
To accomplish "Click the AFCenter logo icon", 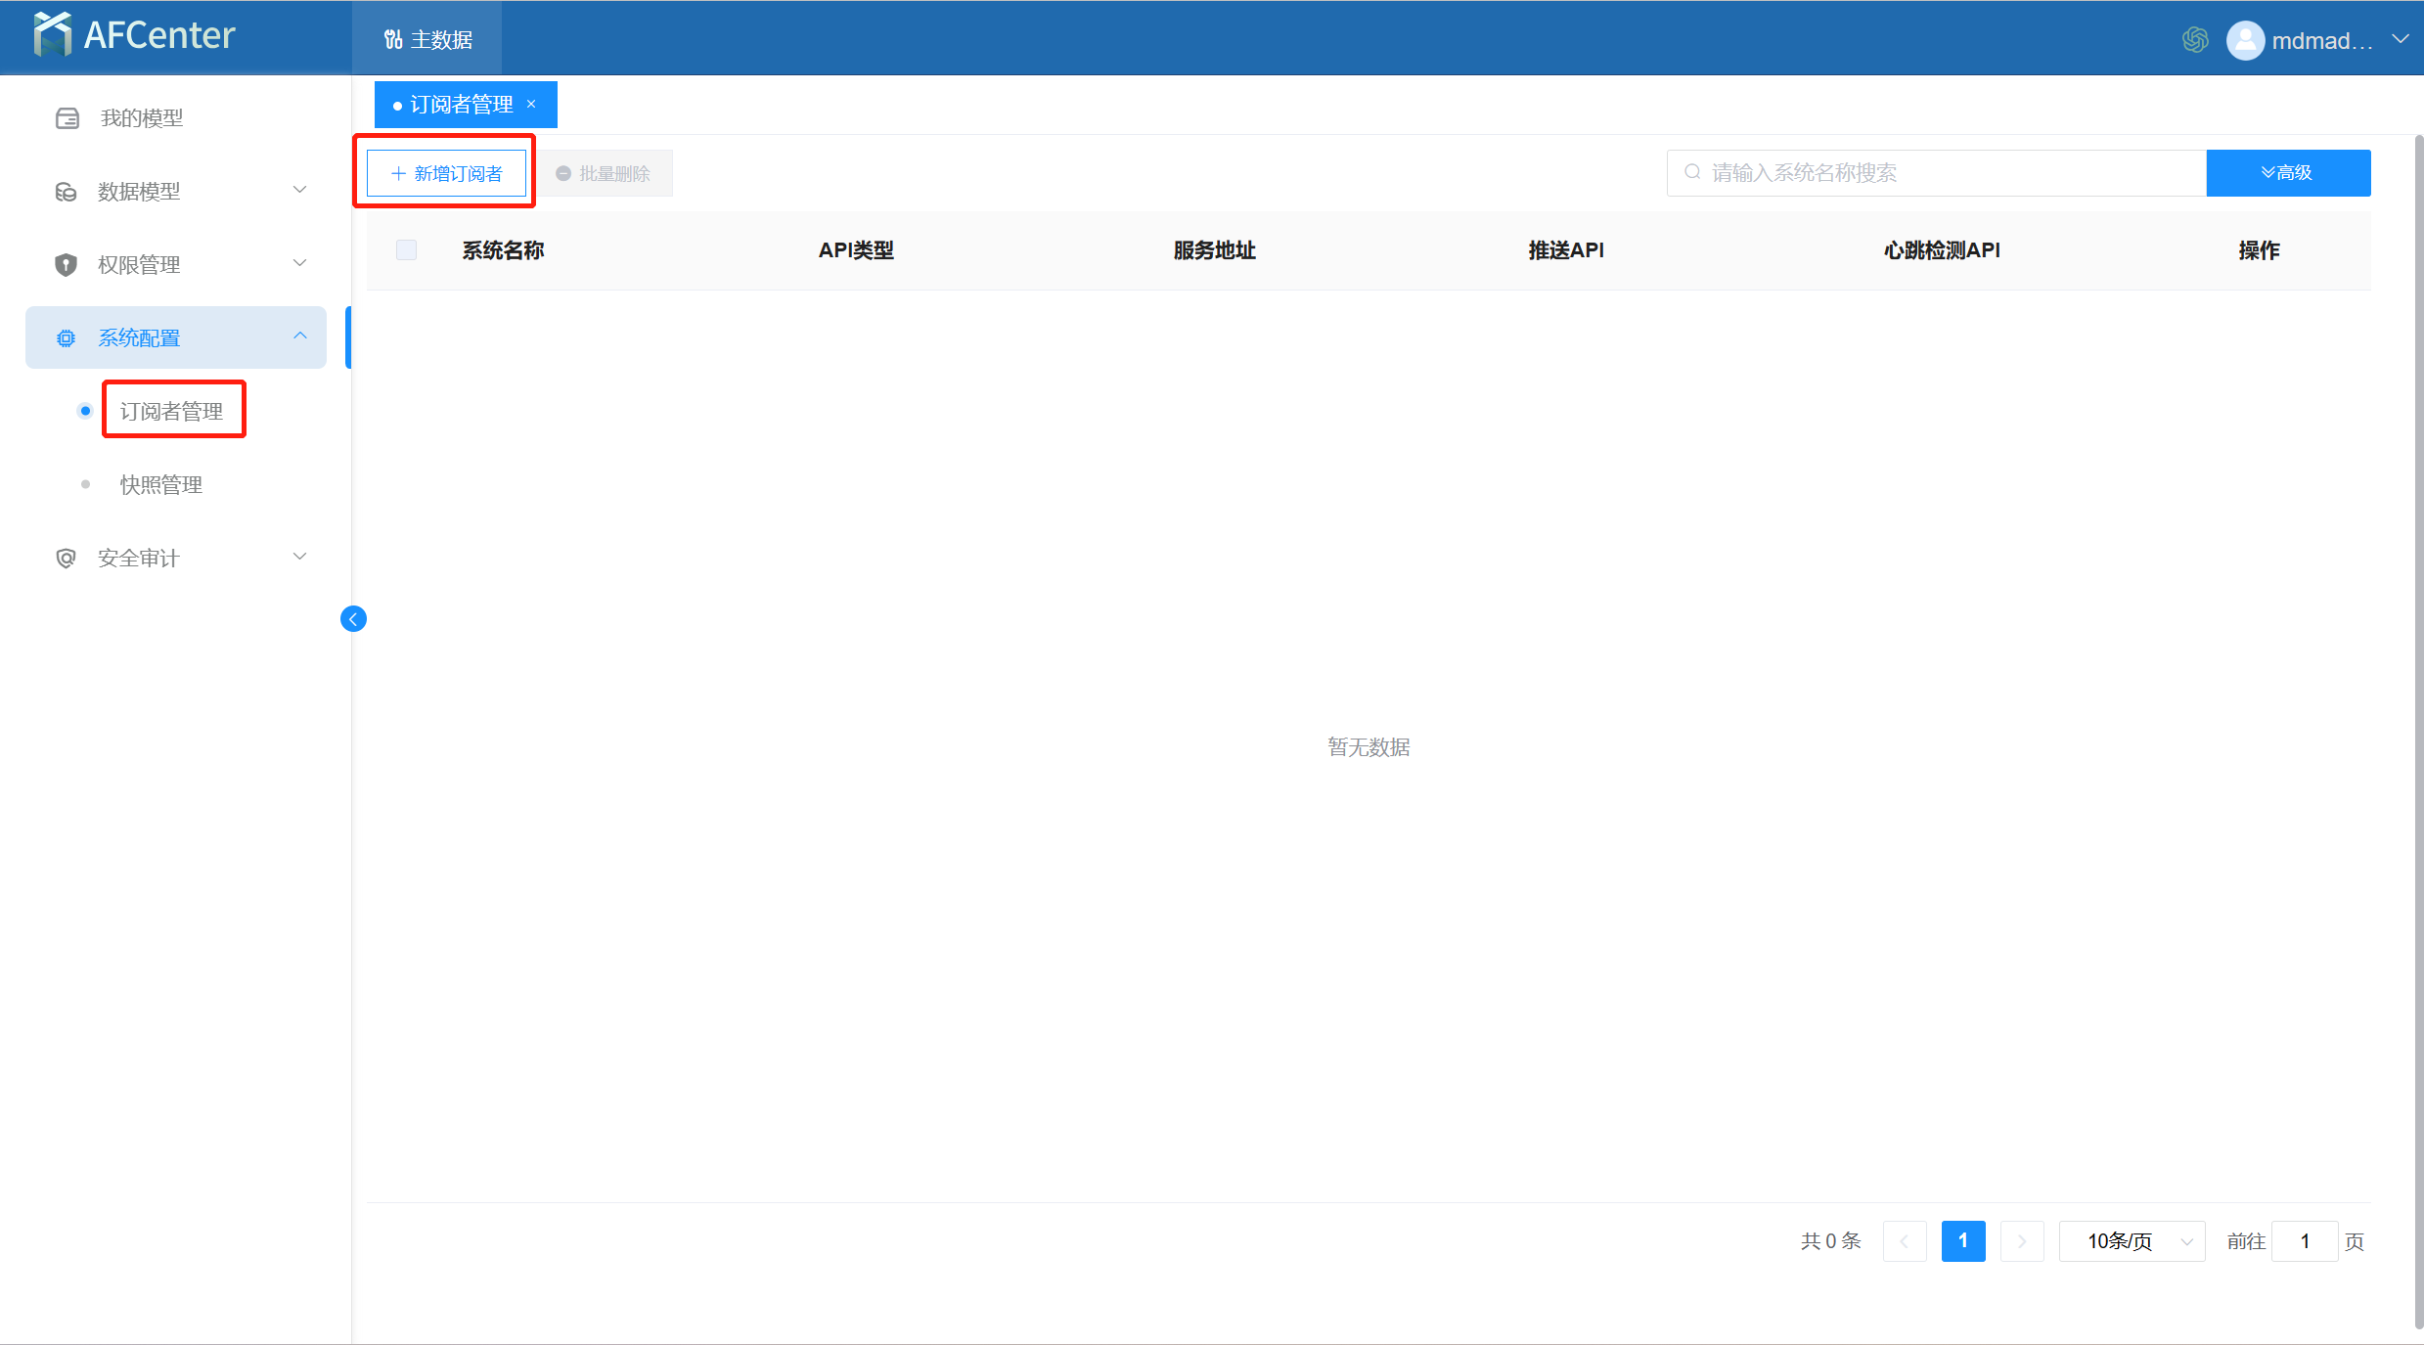I will (x=52, y=34).
